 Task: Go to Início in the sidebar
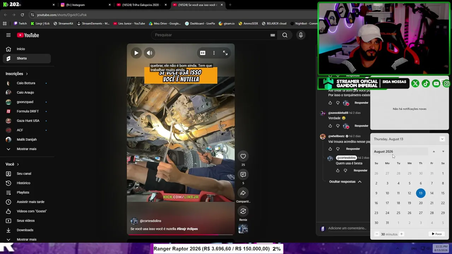(27, 49)
